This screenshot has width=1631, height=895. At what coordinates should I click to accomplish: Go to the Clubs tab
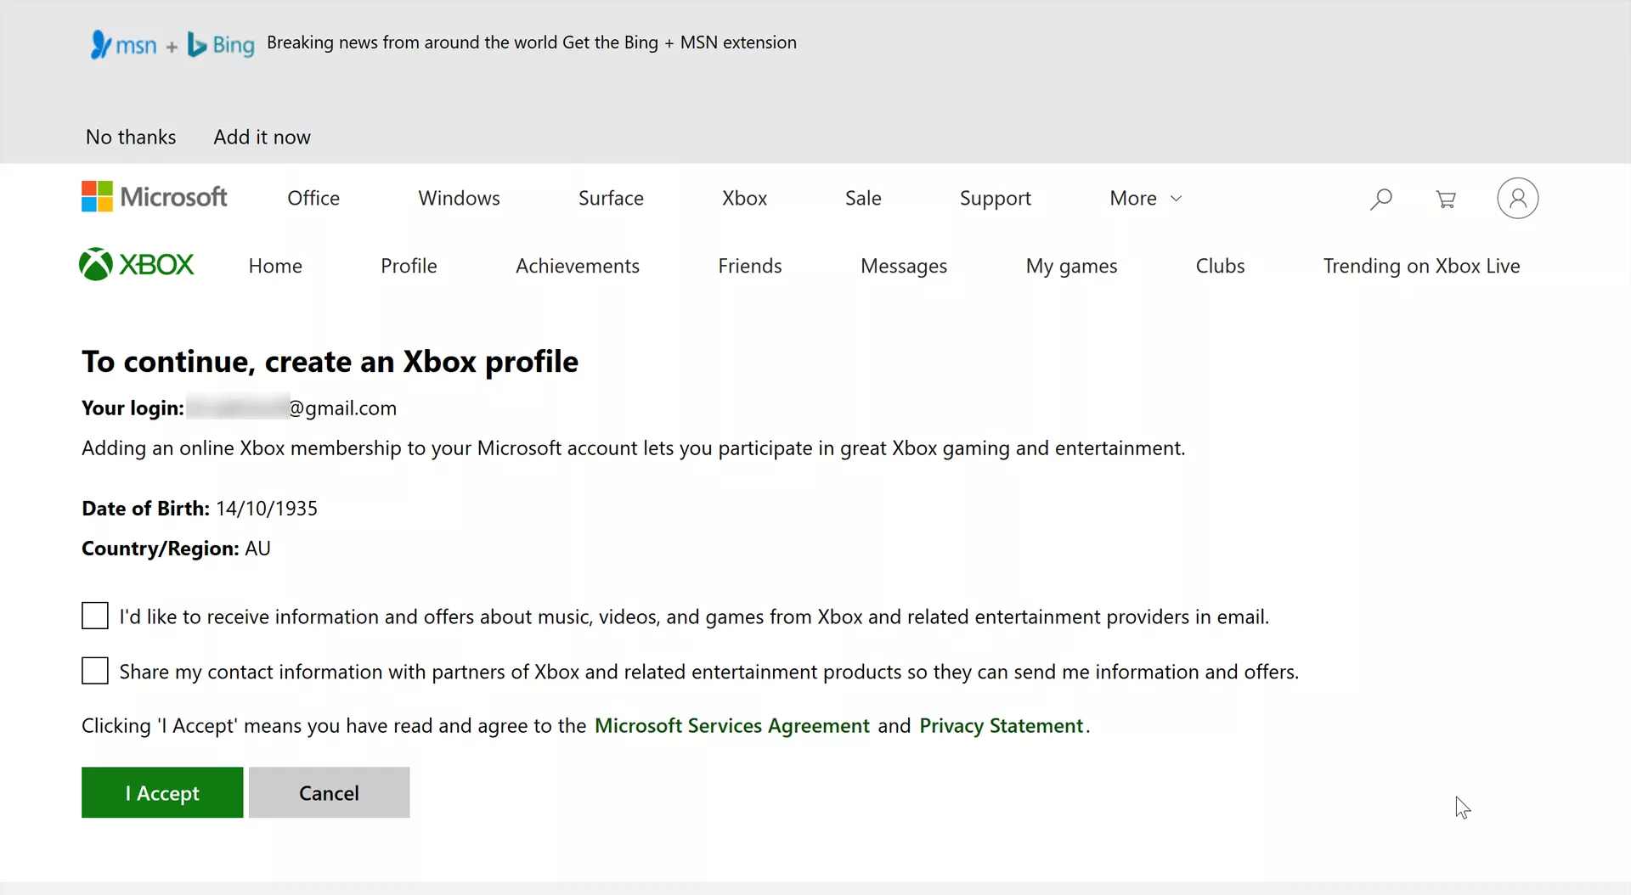[x=1220, y=266]
